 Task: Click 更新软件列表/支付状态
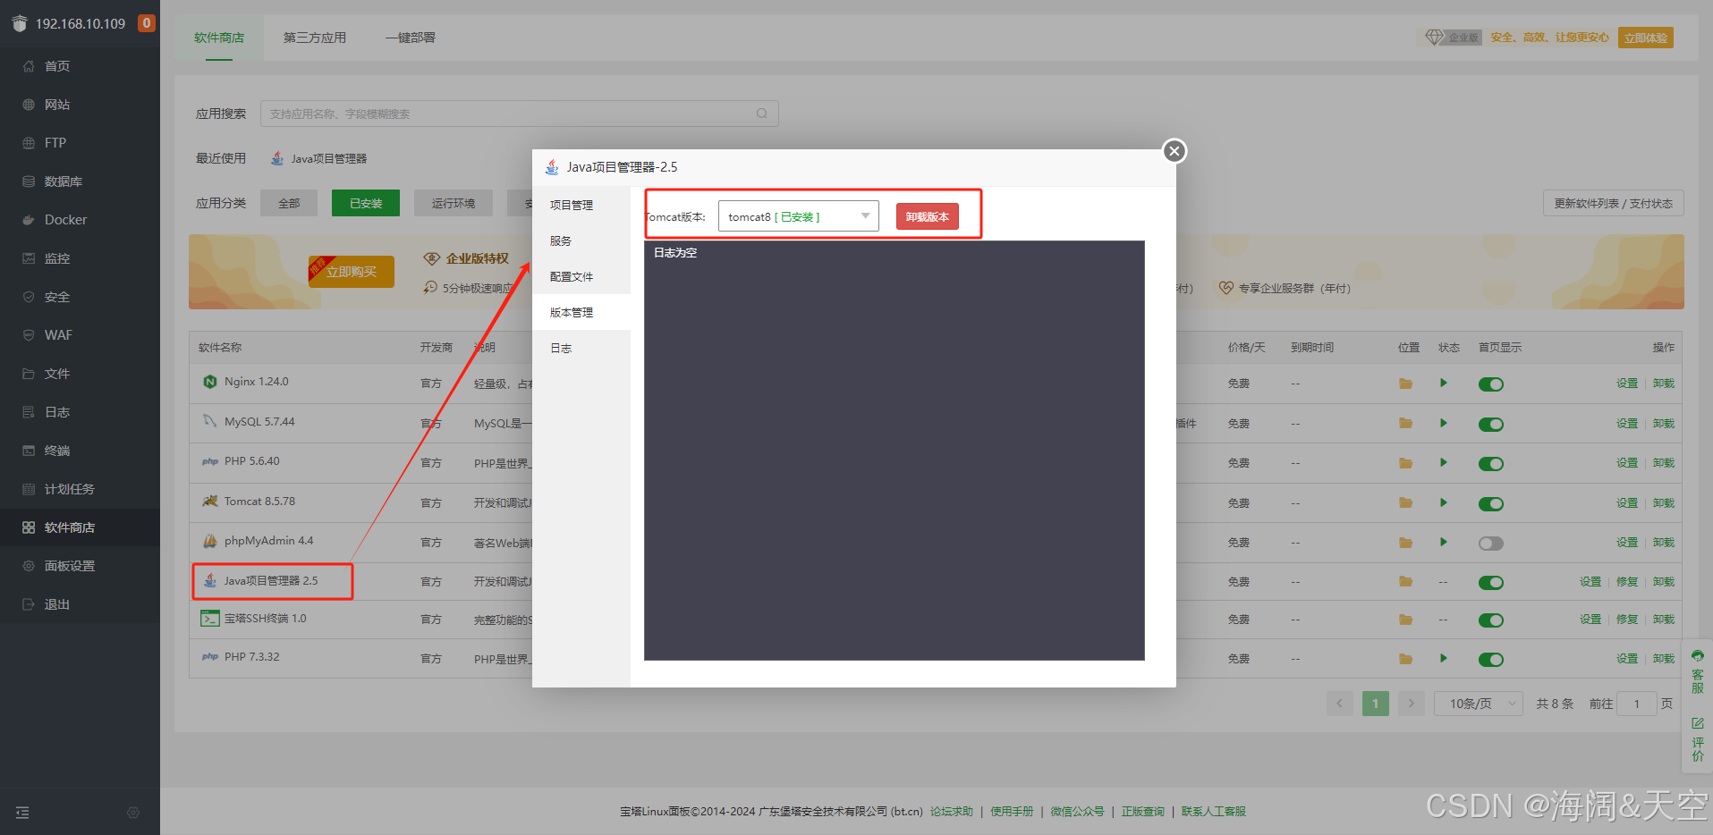tap(1613, 203)
